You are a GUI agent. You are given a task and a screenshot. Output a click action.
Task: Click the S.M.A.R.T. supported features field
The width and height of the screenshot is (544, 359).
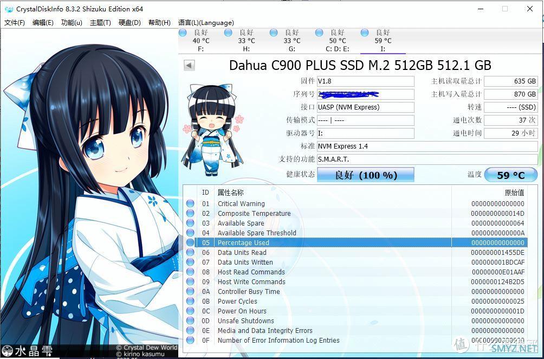(x=428, y=159)
